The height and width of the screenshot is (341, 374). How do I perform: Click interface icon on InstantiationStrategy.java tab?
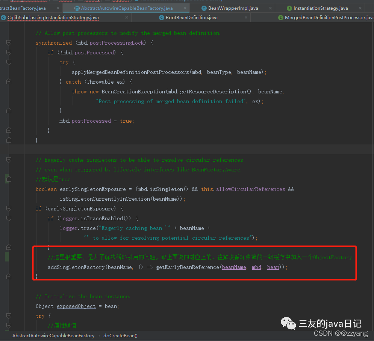click(x=289, y=8)
